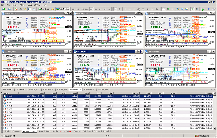Expand the New Chart dropdown arrow
The image size is (217, 138).
[x=6, y=9]
